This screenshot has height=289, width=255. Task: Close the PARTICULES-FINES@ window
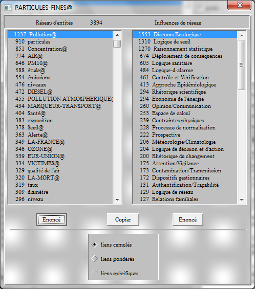click(239, 5)
